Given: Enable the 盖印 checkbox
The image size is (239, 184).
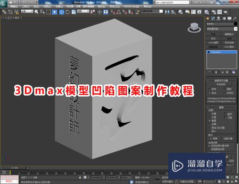Looking at the screenshot, I should (228, 114).
